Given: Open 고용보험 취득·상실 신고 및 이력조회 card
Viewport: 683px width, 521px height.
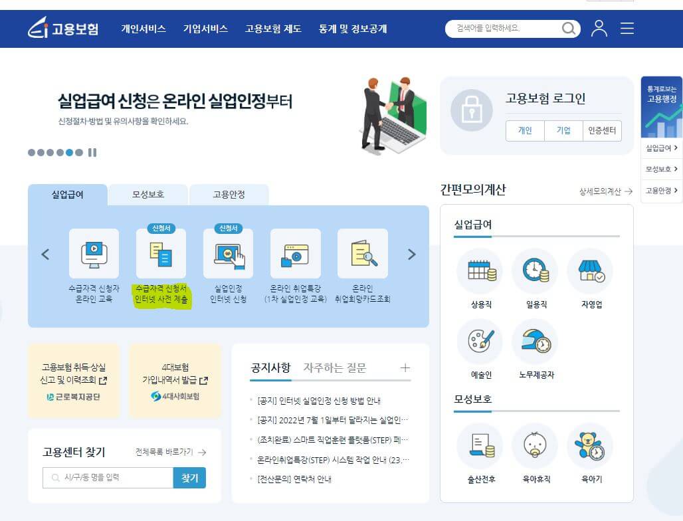Looking at the screenshot, I should [x=74, y=381].
